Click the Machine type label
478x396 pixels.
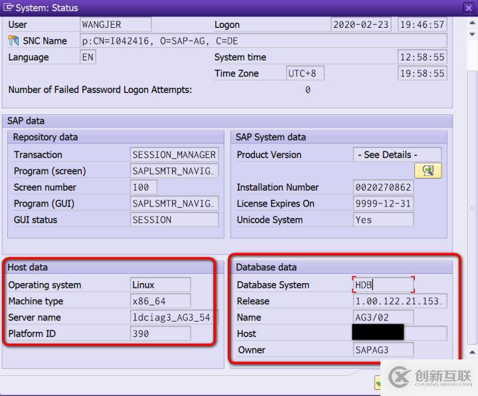[x=36, y=301]
